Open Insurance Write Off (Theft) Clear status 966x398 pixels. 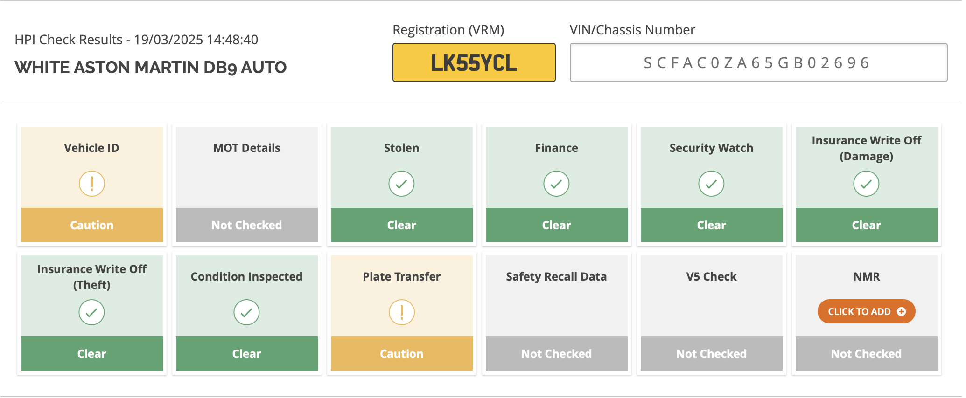pos(92,354)
